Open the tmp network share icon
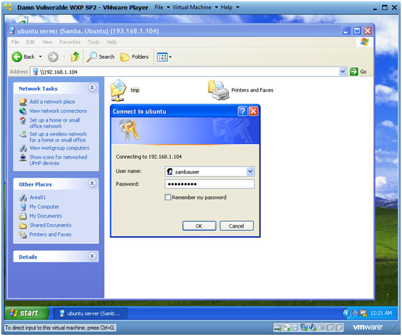 (x=118, y=90)
